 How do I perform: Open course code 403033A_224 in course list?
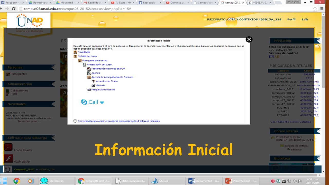(x=309, y=108)
